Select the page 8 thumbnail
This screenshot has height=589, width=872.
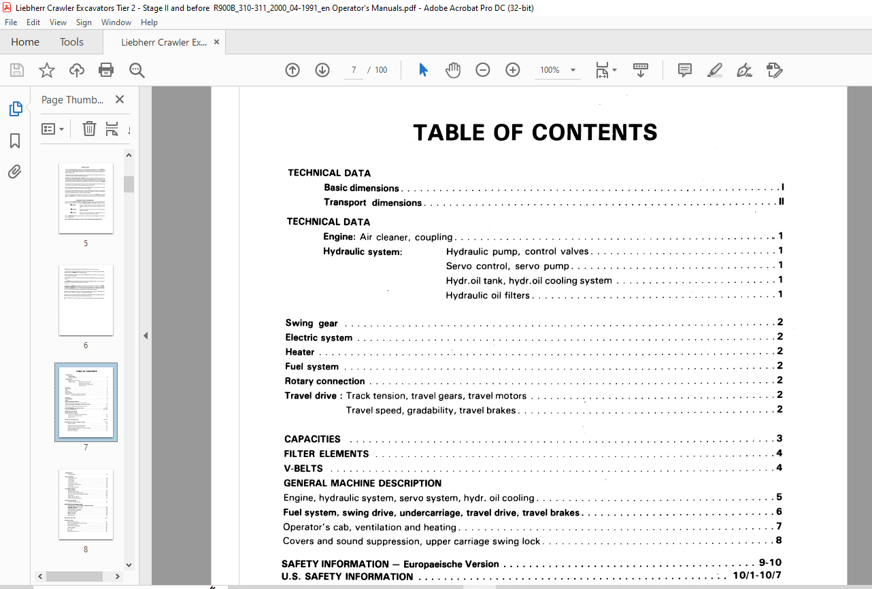coord(86,504)
